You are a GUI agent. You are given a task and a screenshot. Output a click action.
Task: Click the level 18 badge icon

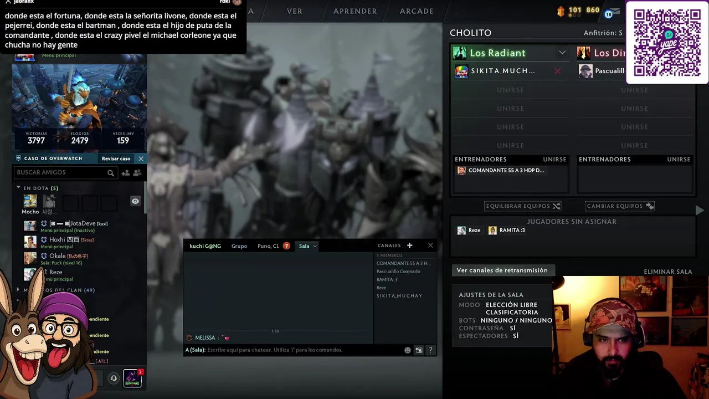(609, 14)
